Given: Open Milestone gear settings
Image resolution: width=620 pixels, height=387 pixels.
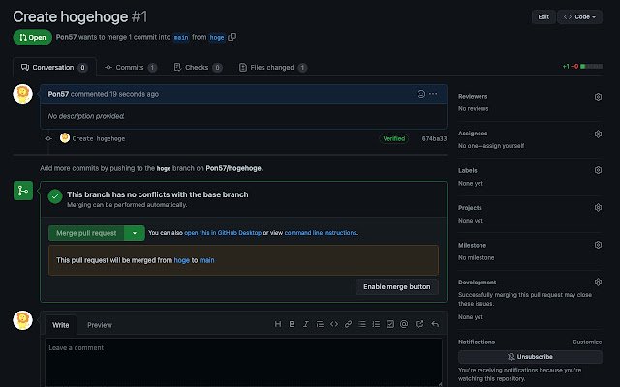Looking at the screenshot, I should tap(598, 245).
